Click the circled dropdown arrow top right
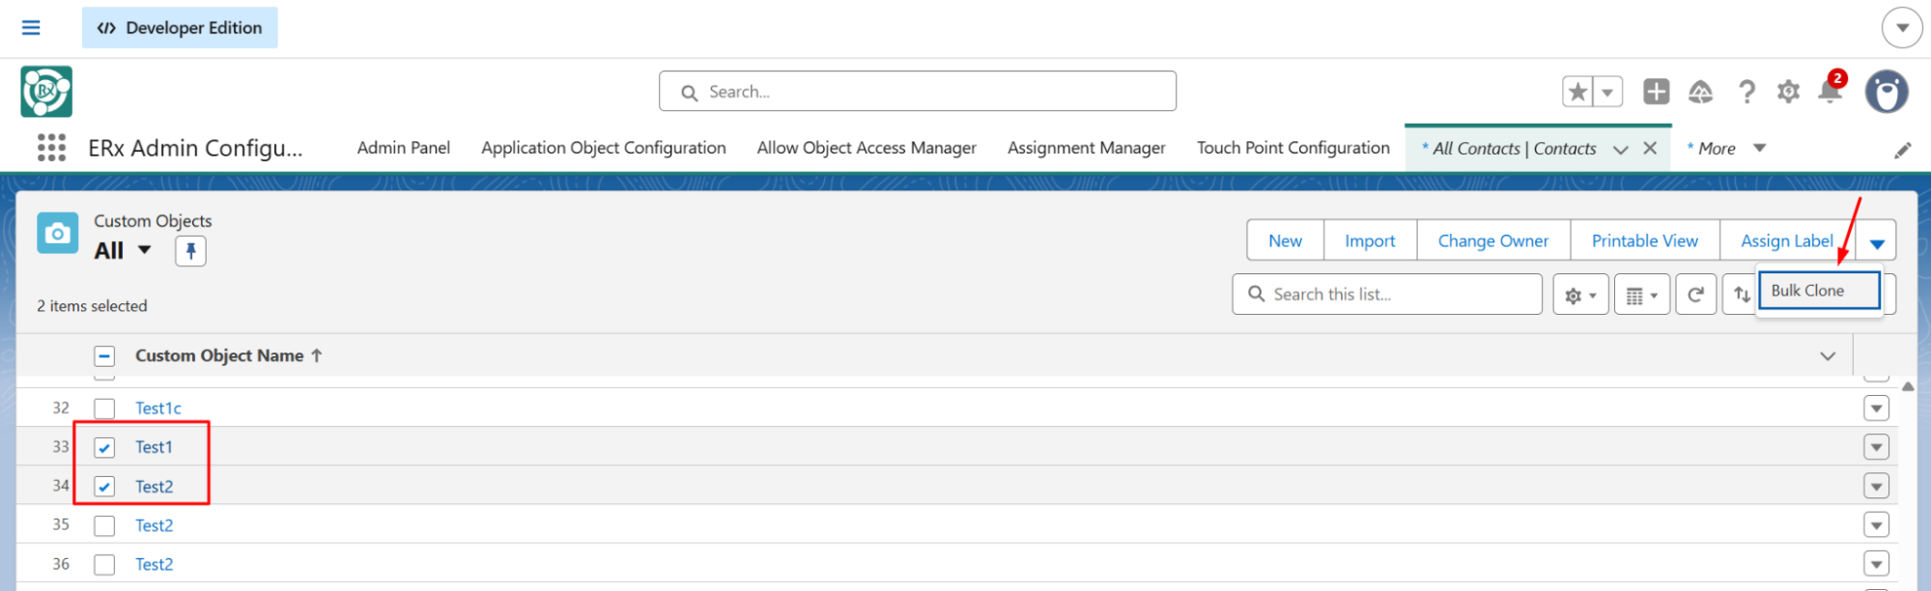Image resolution: width=1931 pixels, height=591 pixels. tap(1902, 28)
